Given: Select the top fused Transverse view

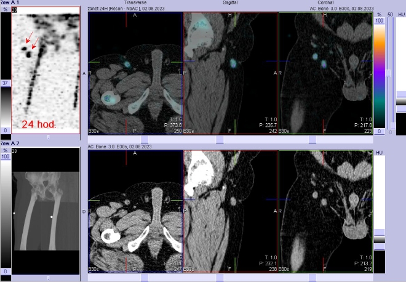Looking at the screenshot, I should 135,74.
